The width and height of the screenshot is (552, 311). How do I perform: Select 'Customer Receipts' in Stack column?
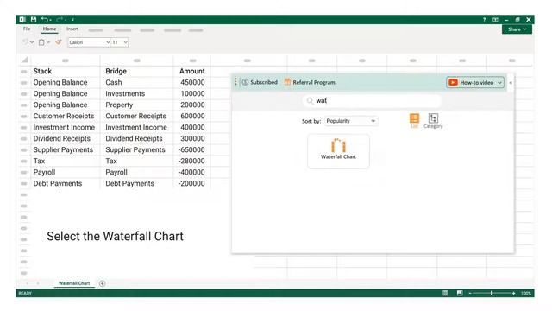coord(66,117)
